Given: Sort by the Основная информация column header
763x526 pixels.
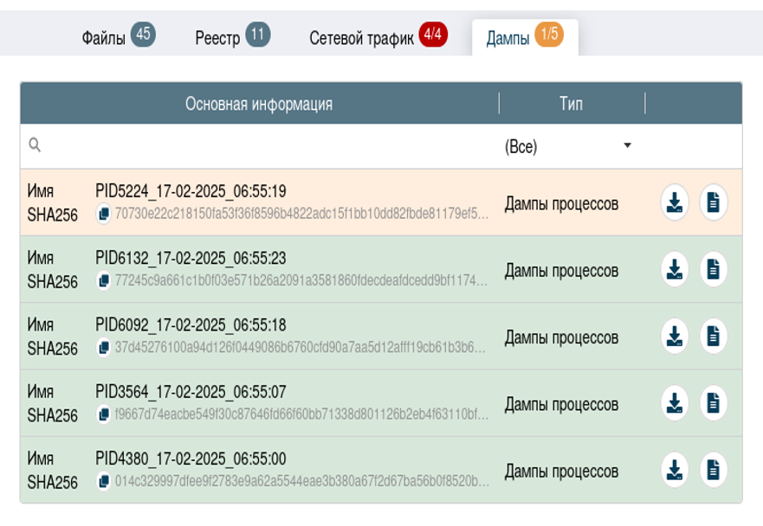Looking at the screenshot, I should [258, 104].
